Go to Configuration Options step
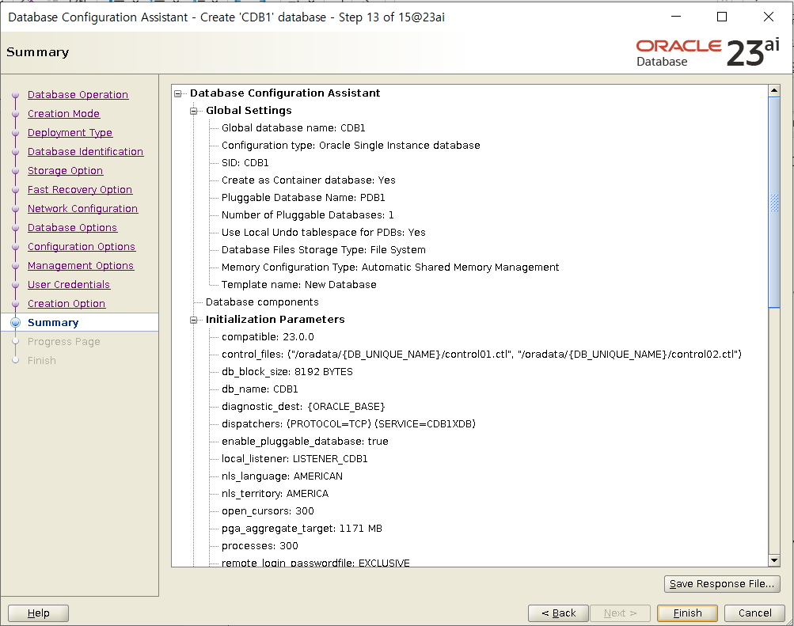The width and height of the screenshot is (794, 626). (x=82, y=246)
